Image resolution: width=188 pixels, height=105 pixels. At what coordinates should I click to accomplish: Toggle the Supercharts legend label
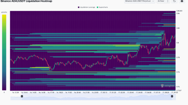[103, 7]
